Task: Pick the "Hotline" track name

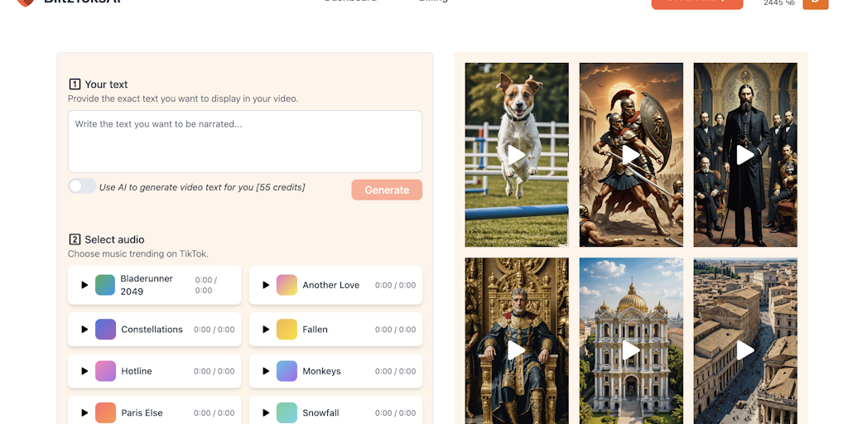Action: coord(137,371)
